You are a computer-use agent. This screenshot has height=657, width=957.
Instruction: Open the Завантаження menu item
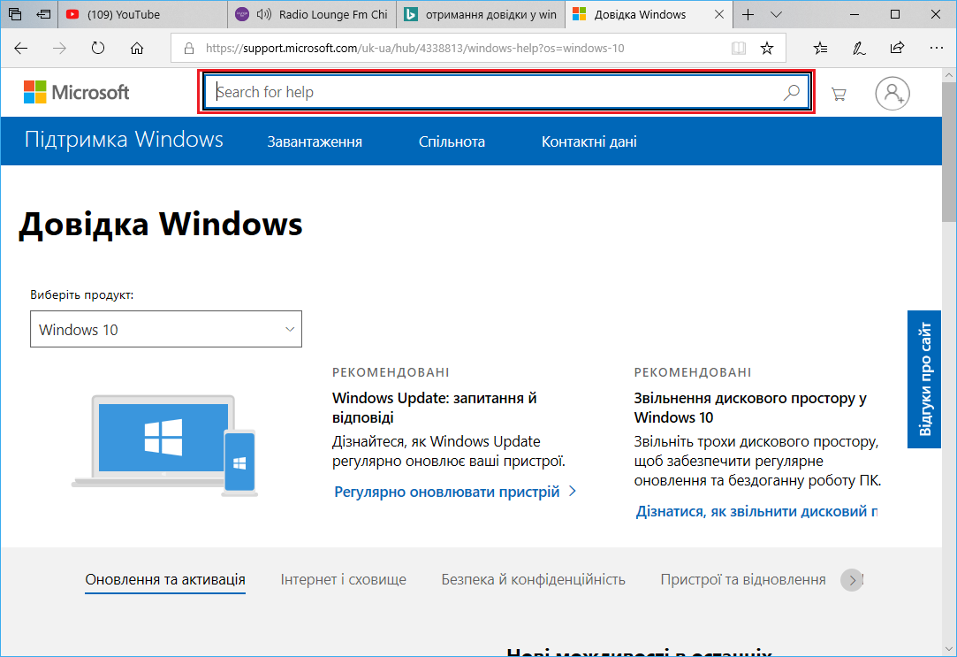pyautogui.click(x=315, y=141)
